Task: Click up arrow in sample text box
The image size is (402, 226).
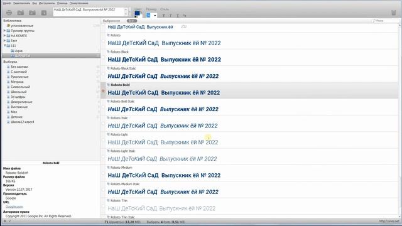Action: click(x=126, y=9)
